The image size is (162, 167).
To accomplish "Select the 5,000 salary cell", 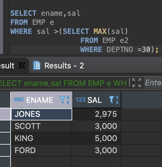I will point(97,138).
